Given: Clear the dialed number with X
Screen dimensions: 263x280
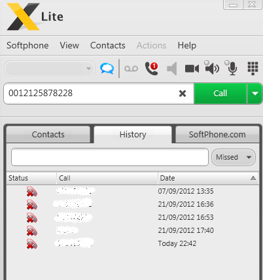Looking at the screenshot, I should (x=183, y=94).
